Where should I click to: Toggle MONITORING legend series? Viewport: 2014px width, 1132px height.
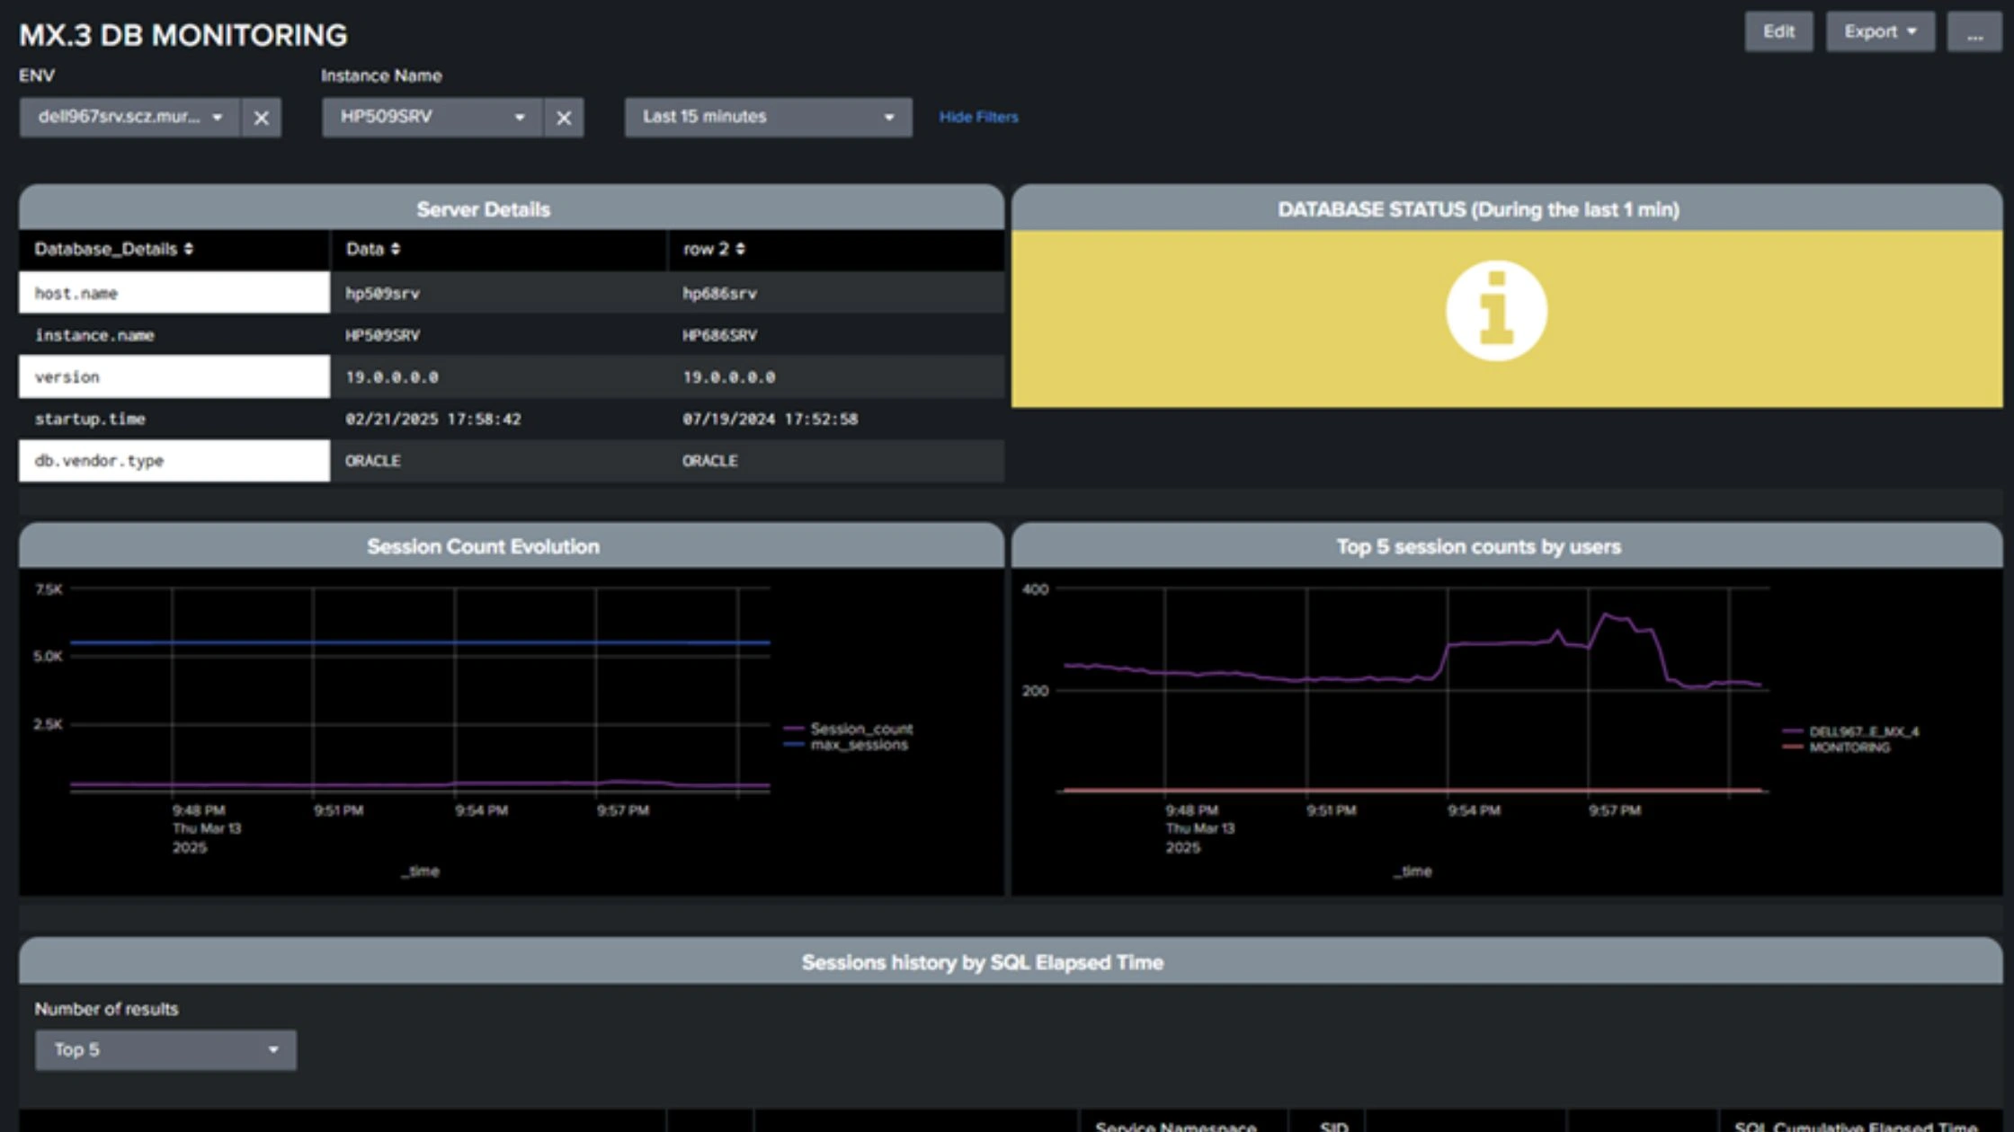pos(1849,747)
